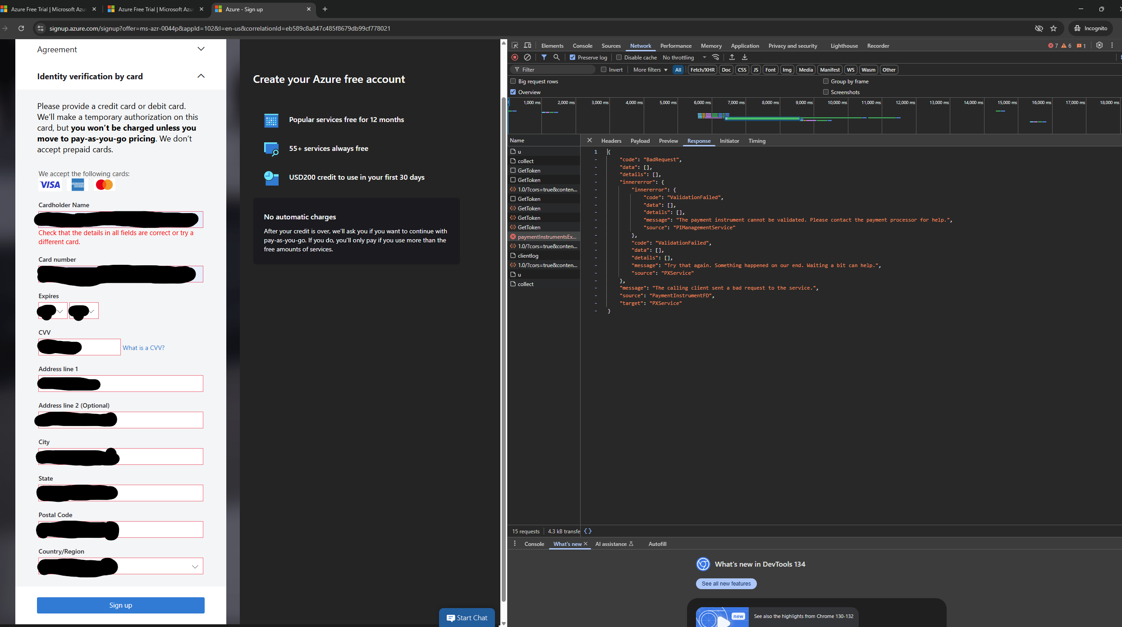
Task: Open Country/Region dropdown
Action: coord(120,566)
